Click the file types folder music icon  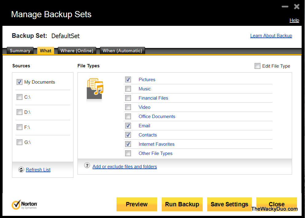click(x=95, y=89)
